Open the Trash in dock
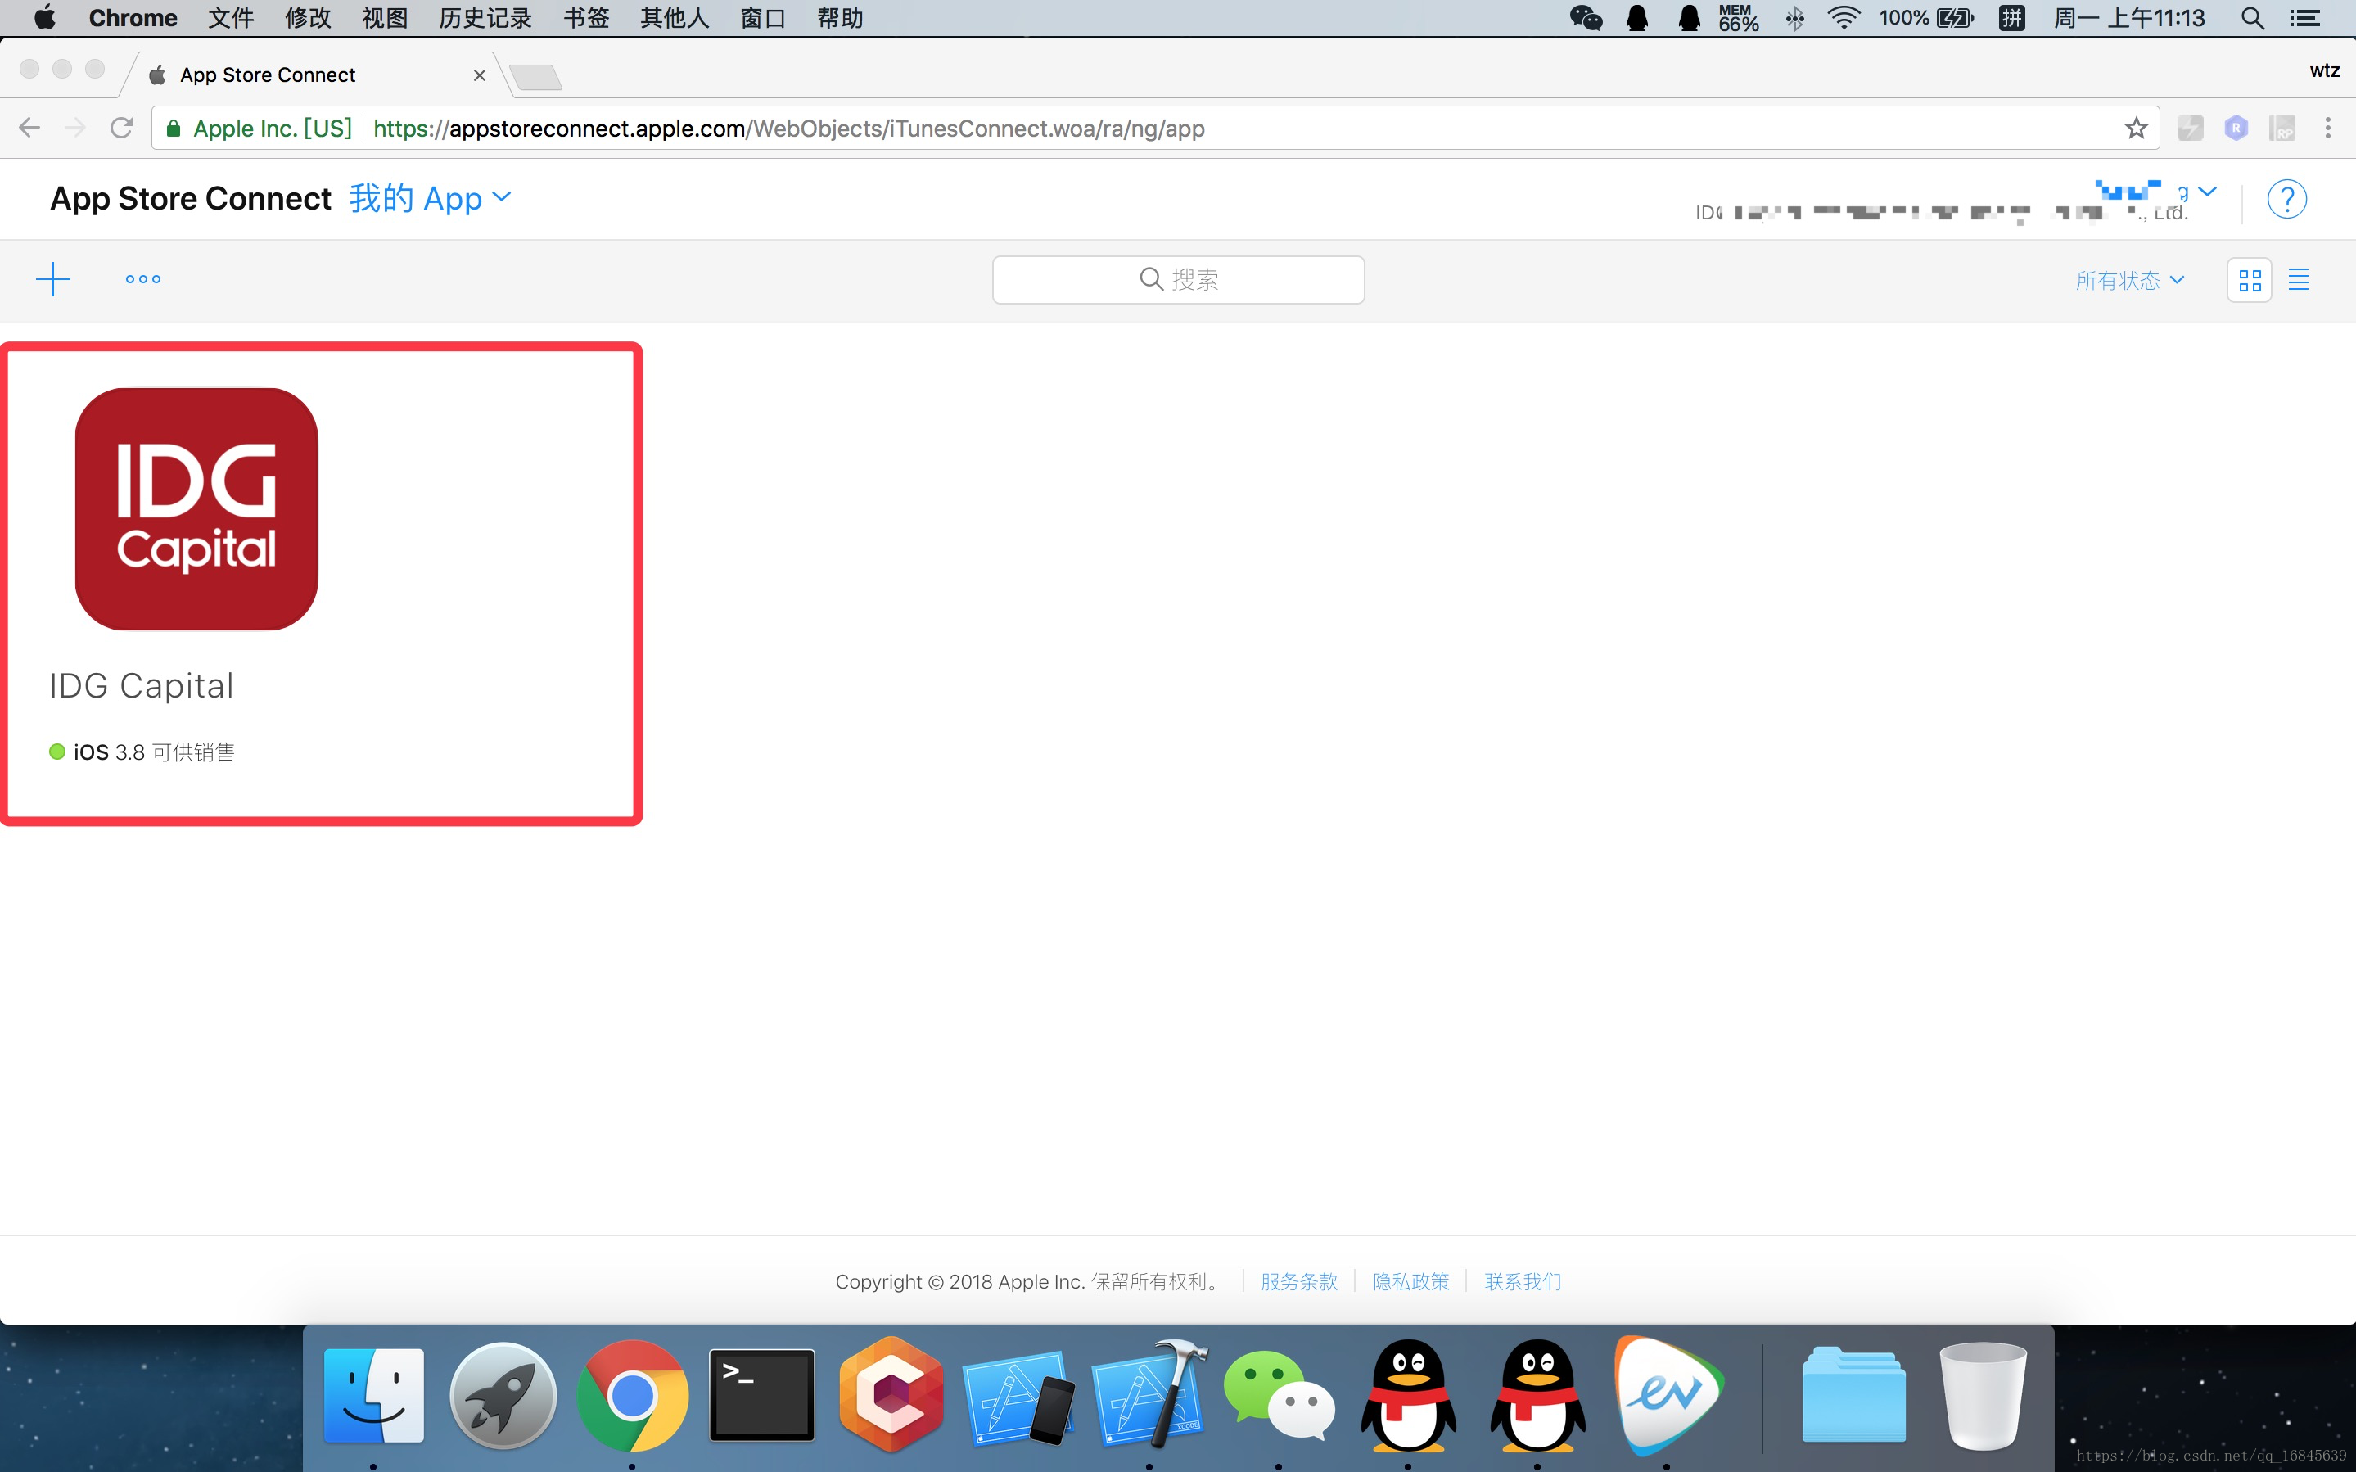Image resolution: width=2356 pixels, height=1472 pixels. tap(1983, 1396)
